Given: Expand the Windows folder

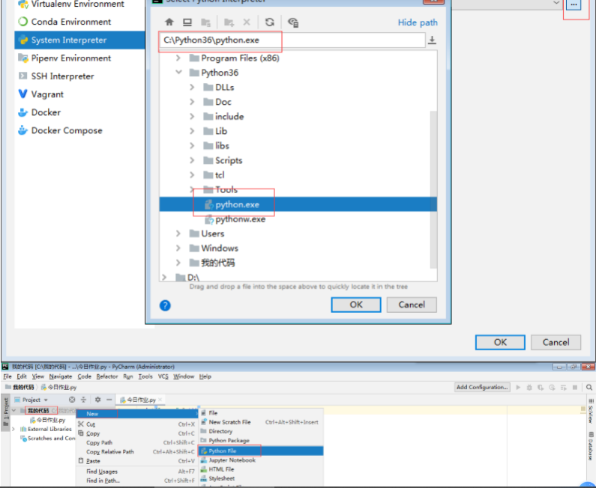Looking at the screenshot, I should point(178,248).
